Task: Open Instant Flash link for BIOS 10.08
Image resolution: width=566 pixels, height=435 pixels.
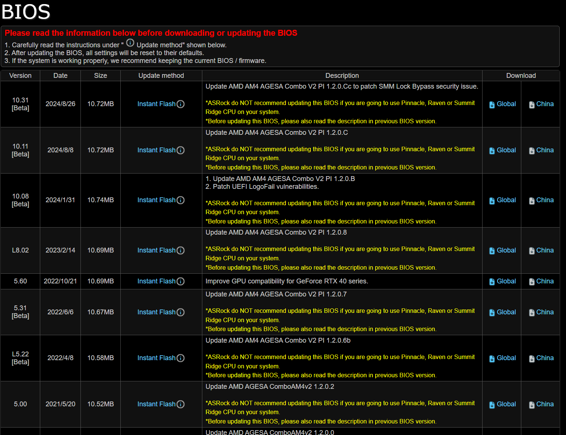Action: pos(156,200)
